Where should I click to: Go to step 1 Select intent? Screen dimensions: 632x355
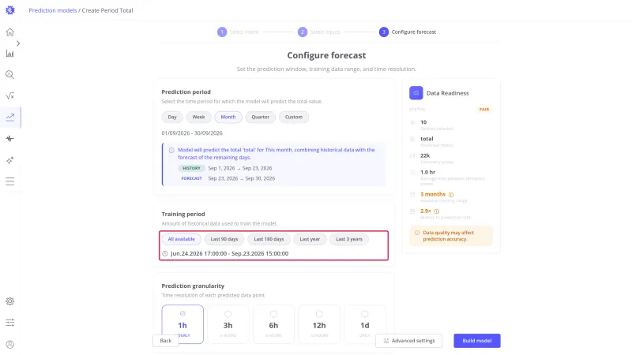[238, 32]
